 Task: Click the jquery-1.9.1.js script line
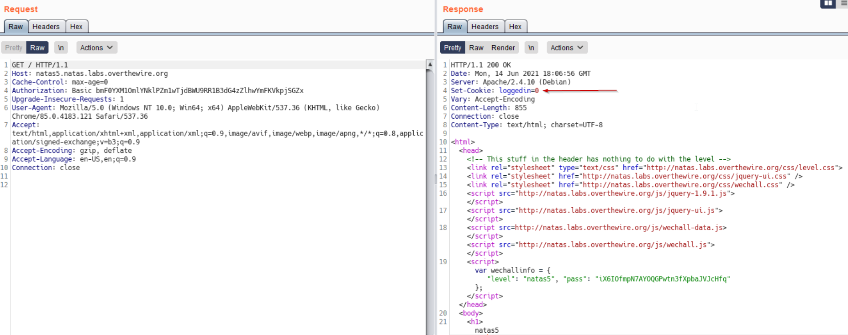pyautogui.click(x=600, y=194)
